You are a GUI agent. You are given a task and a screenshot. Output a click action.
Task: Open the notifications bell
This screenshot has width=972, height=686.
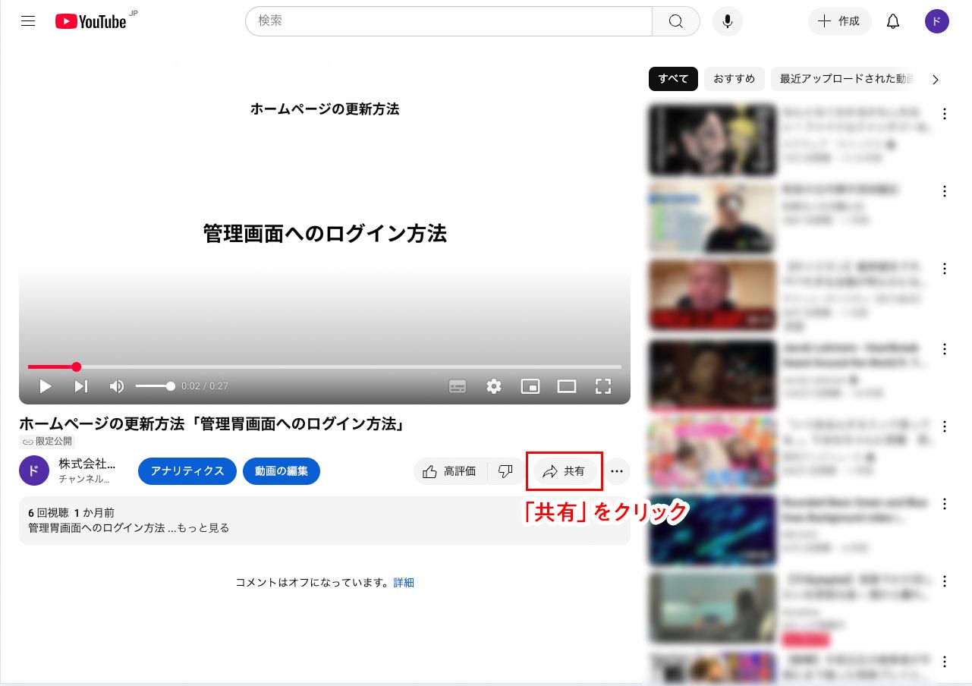(x=893, y=21)
